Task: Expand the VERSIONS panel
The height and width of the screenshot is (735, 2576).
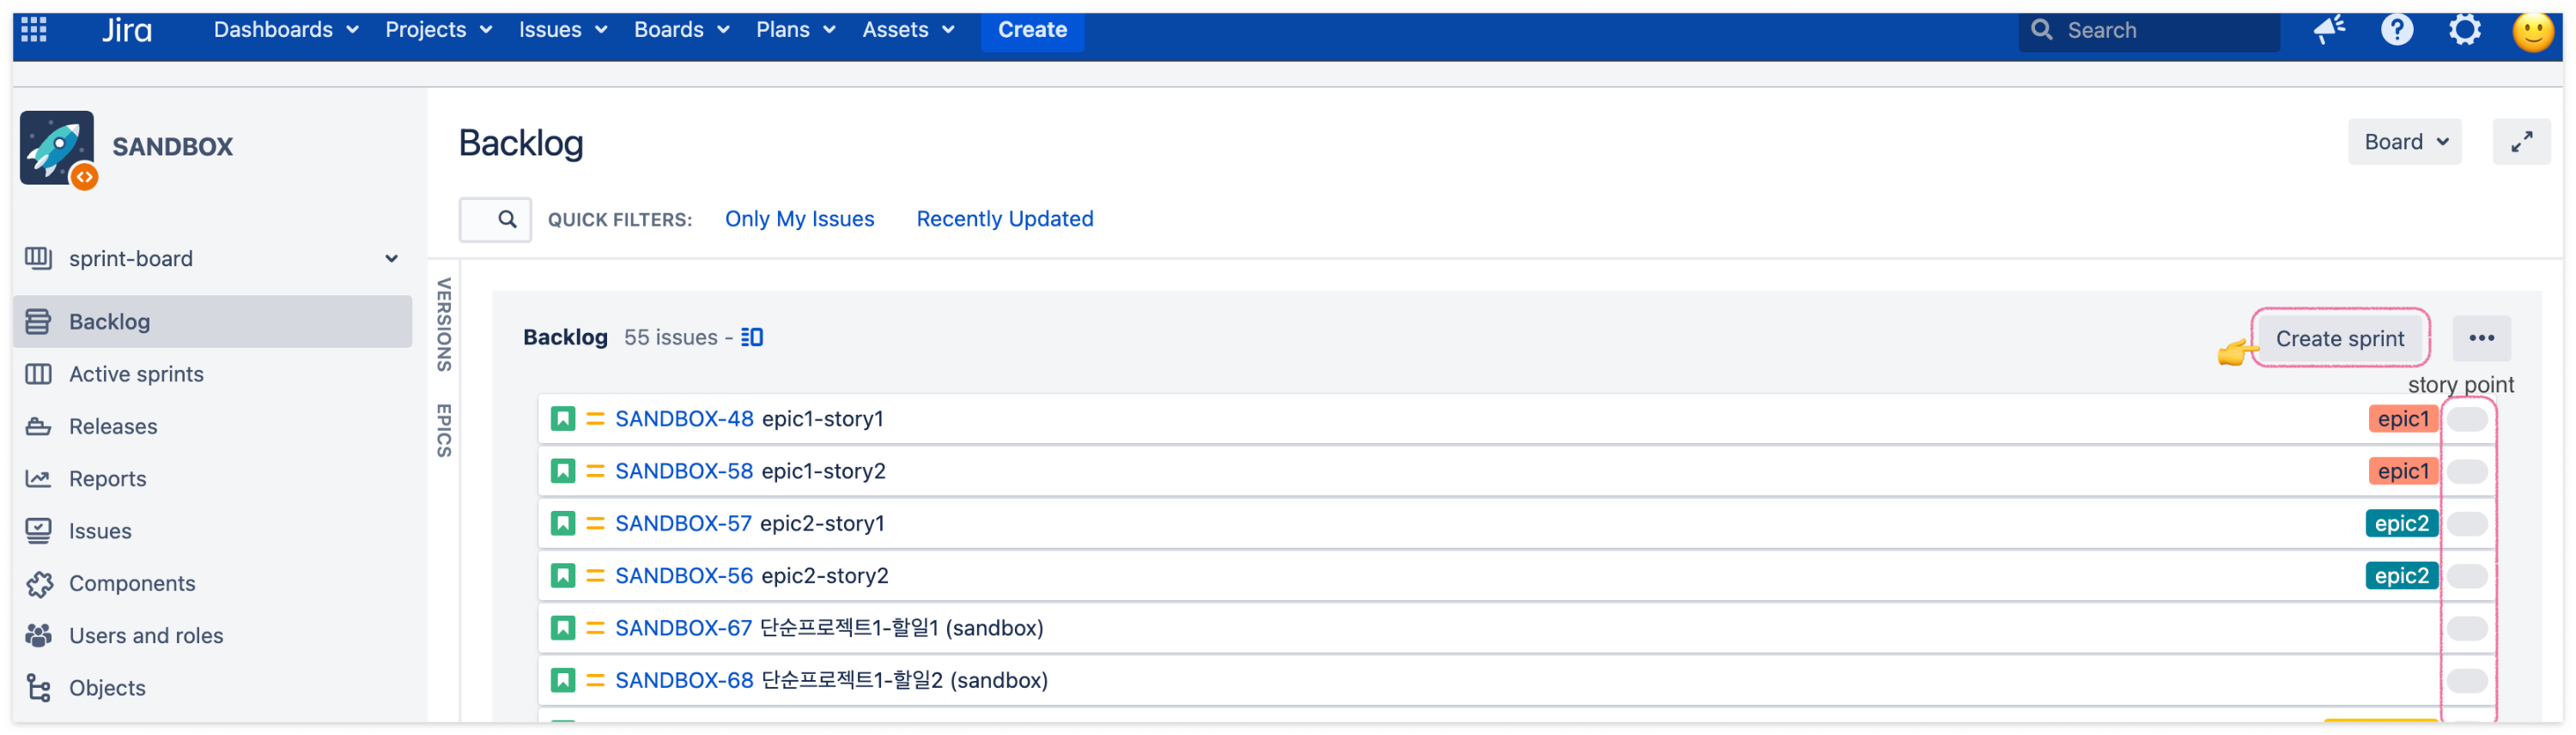Action: pyautogui.click(x=444, y=325)
